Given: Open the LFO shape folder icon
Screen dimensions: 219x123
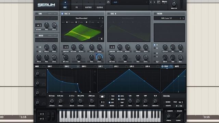Looking at the screenshot, I should pyautogui.click(x=102, y=96).
